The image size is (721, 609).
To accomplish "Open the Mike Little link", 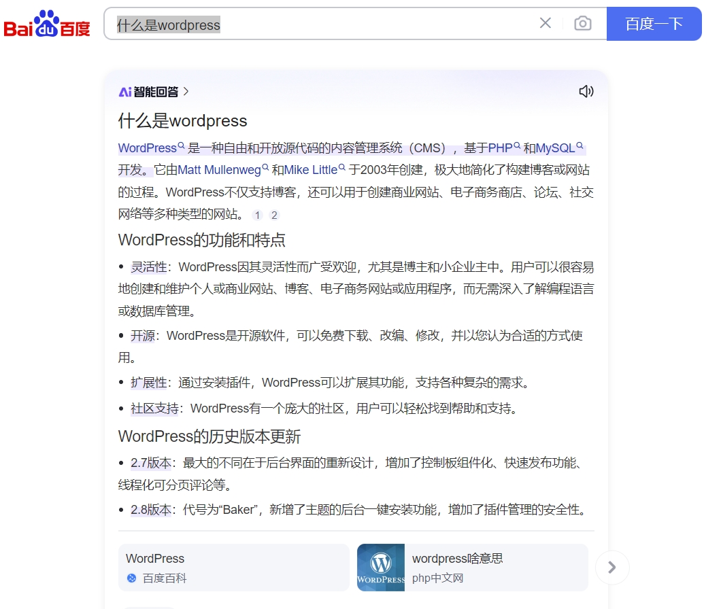I will coord(310,170).
